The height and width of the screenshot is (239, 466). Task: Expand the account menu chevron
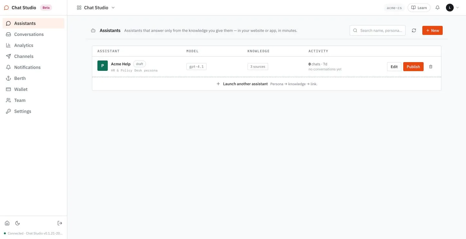click(x=458, y=7)
